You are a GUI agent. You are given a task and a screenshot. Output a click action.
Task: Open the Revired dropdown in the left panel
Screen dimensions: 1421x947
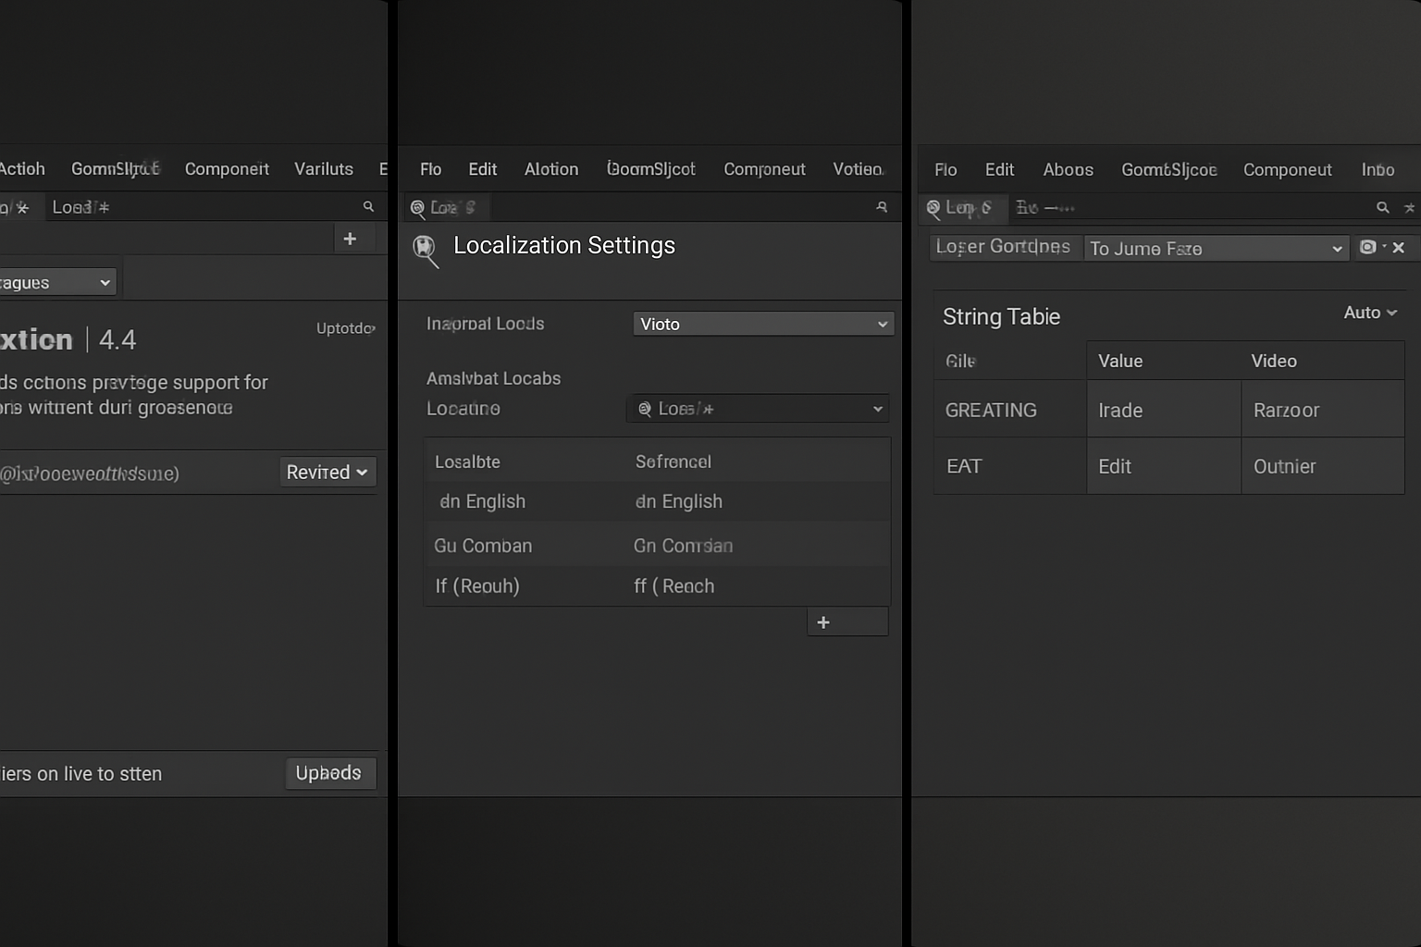(327, 472)
